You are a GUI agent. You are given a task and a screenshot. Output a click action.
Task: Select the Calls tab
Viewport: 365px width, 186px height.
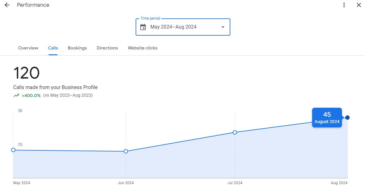pos(53,48)
